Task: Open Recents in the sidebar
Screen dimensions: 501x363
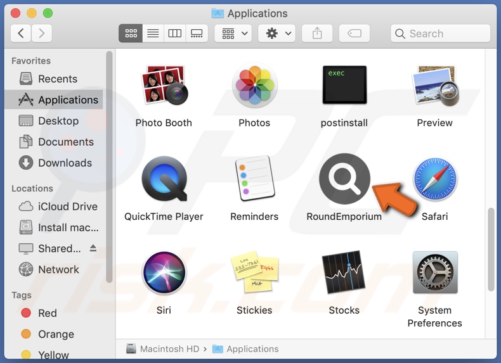Action: (x=54, y=79)
